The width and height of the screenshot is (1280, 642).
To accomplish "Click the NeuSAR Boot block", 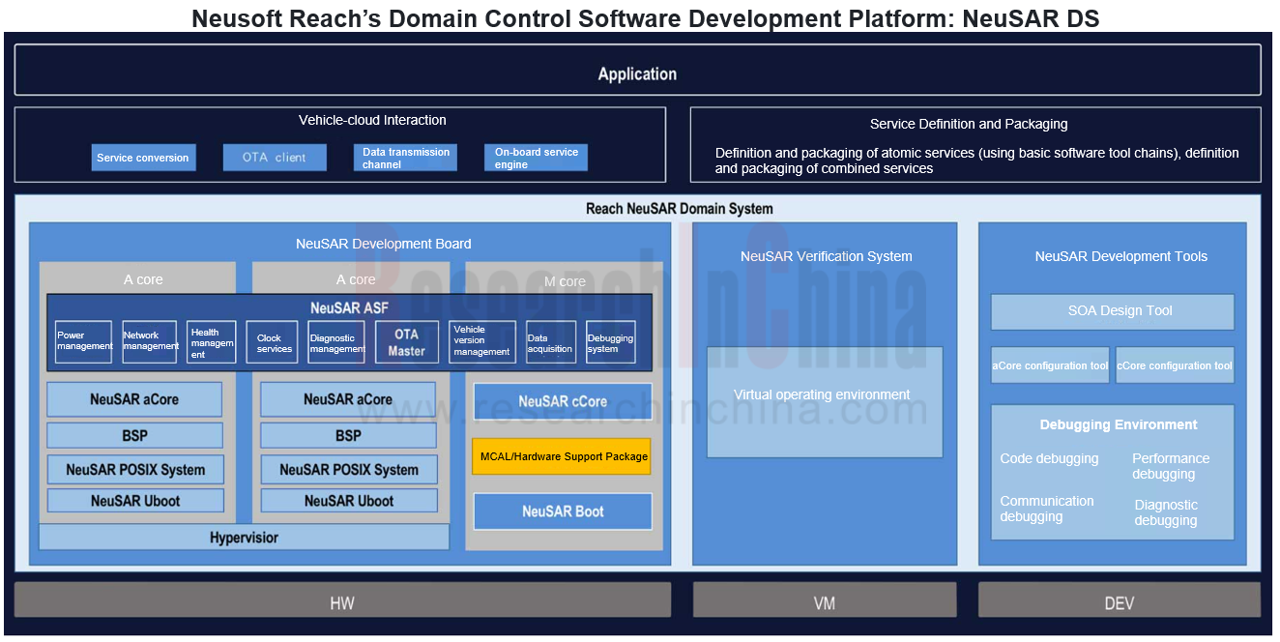I will click(563, 511).
